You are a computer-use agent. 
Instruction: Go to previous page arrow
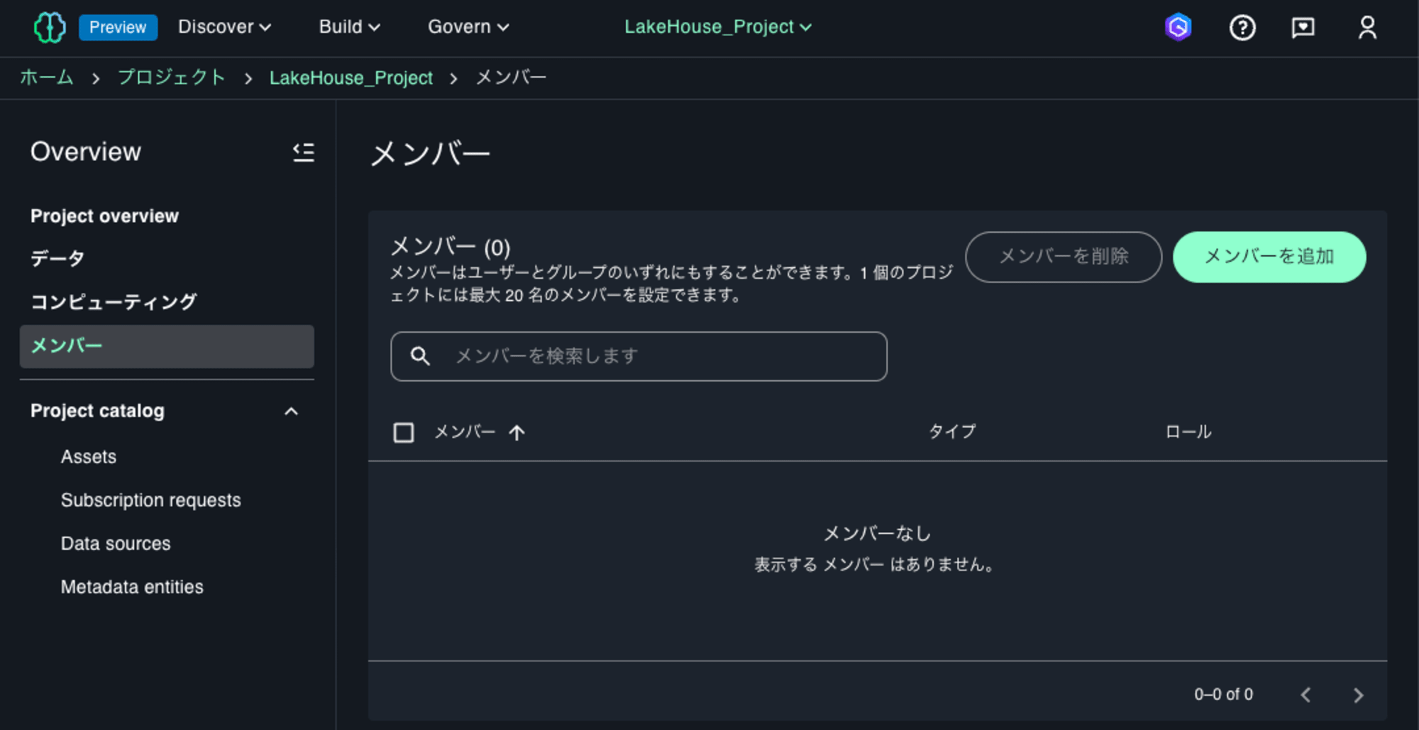tap(1305, 695)
